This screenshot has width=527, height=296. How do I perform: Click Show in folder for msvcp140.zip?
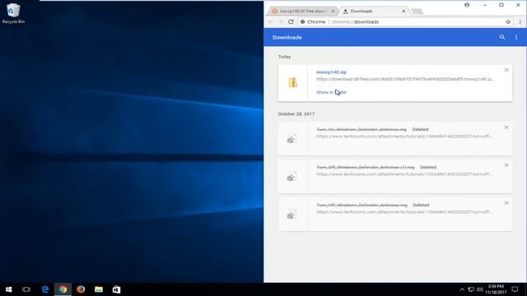tap(331, 92)
